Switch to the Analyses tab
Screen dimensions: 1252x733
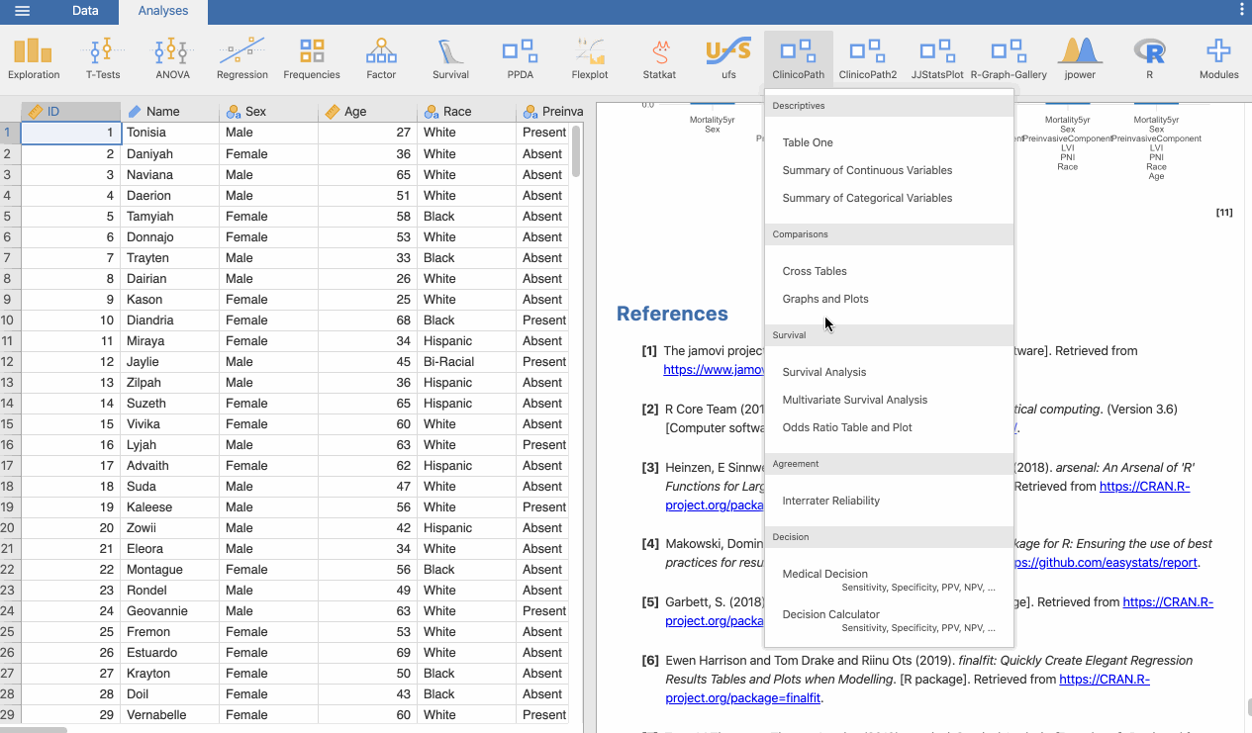[163, 11]
